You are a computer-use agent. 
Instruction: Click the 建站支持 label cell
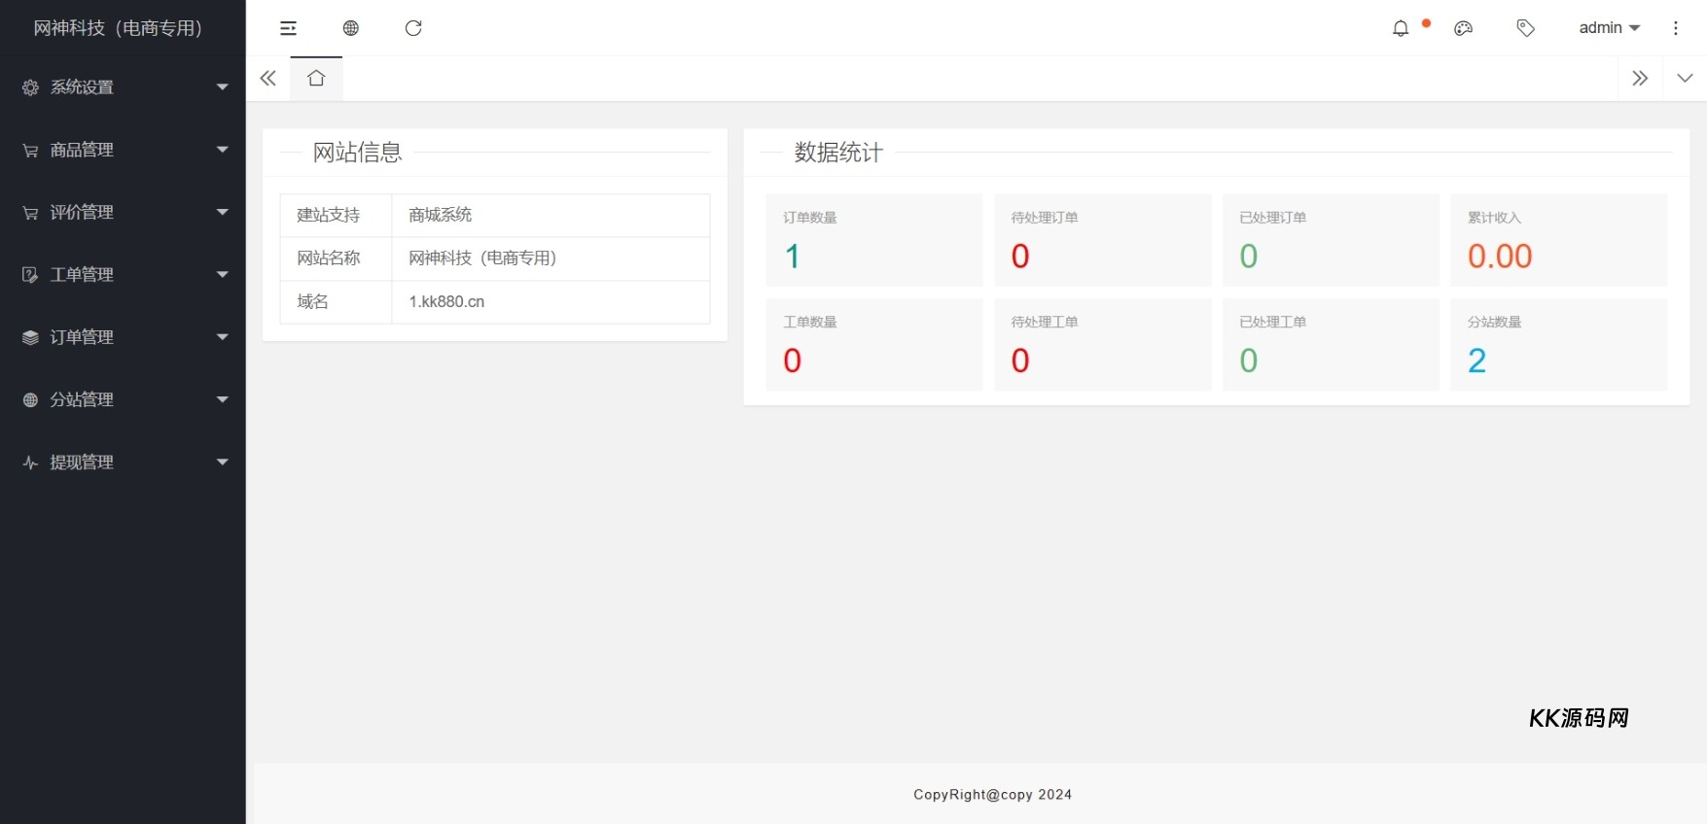(336, 216)
